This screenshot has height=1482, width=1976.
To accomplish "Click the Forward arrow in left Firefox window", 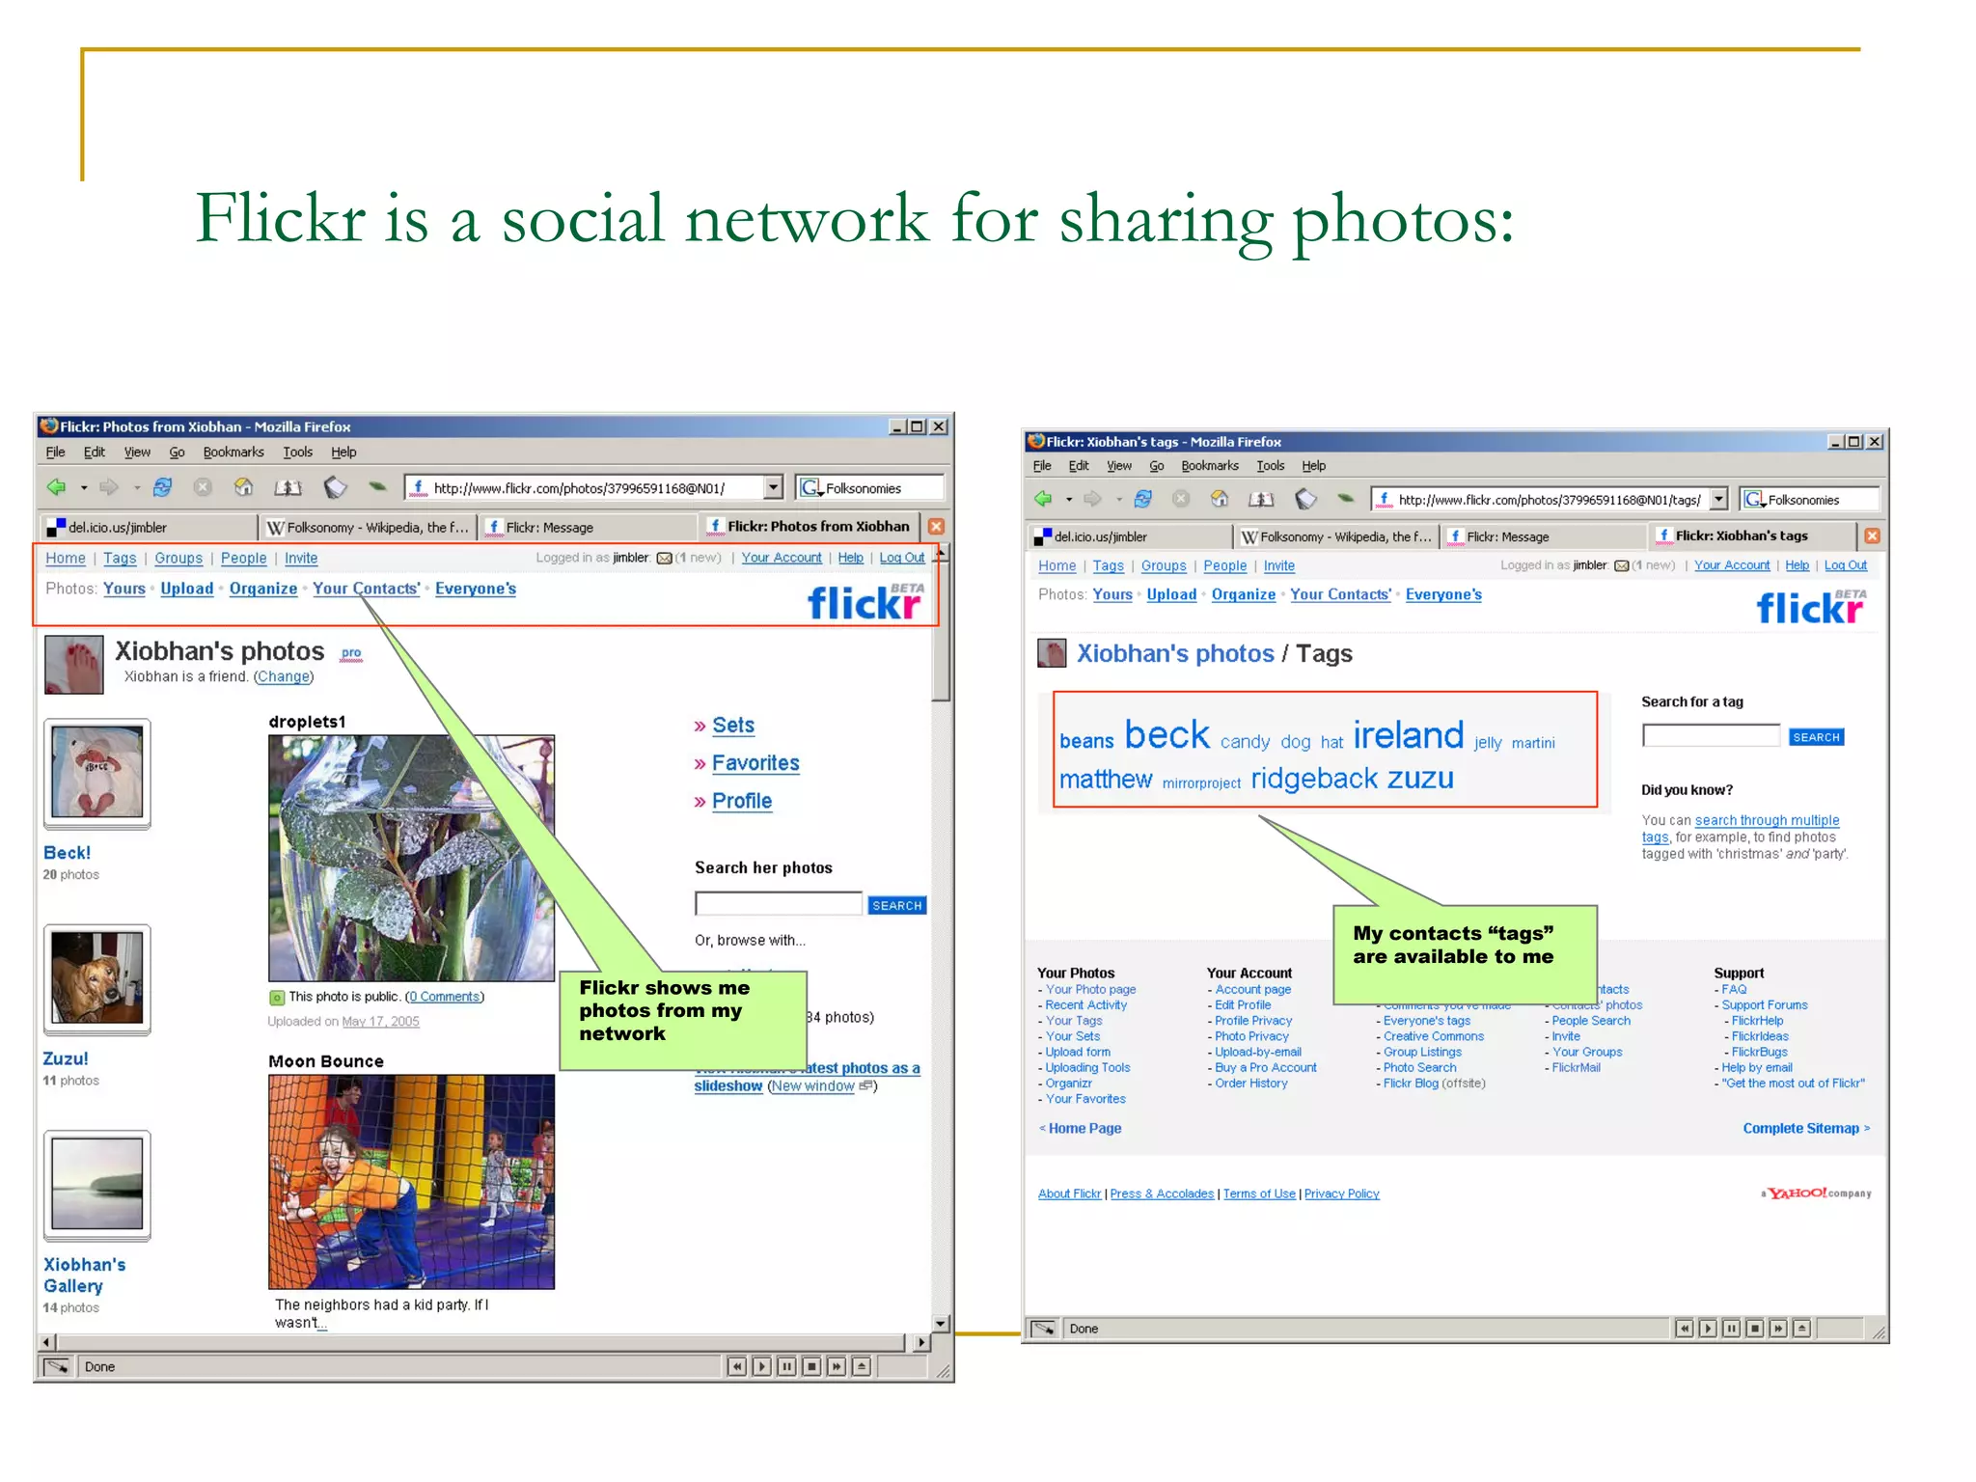I will click(x=109, y=487).
